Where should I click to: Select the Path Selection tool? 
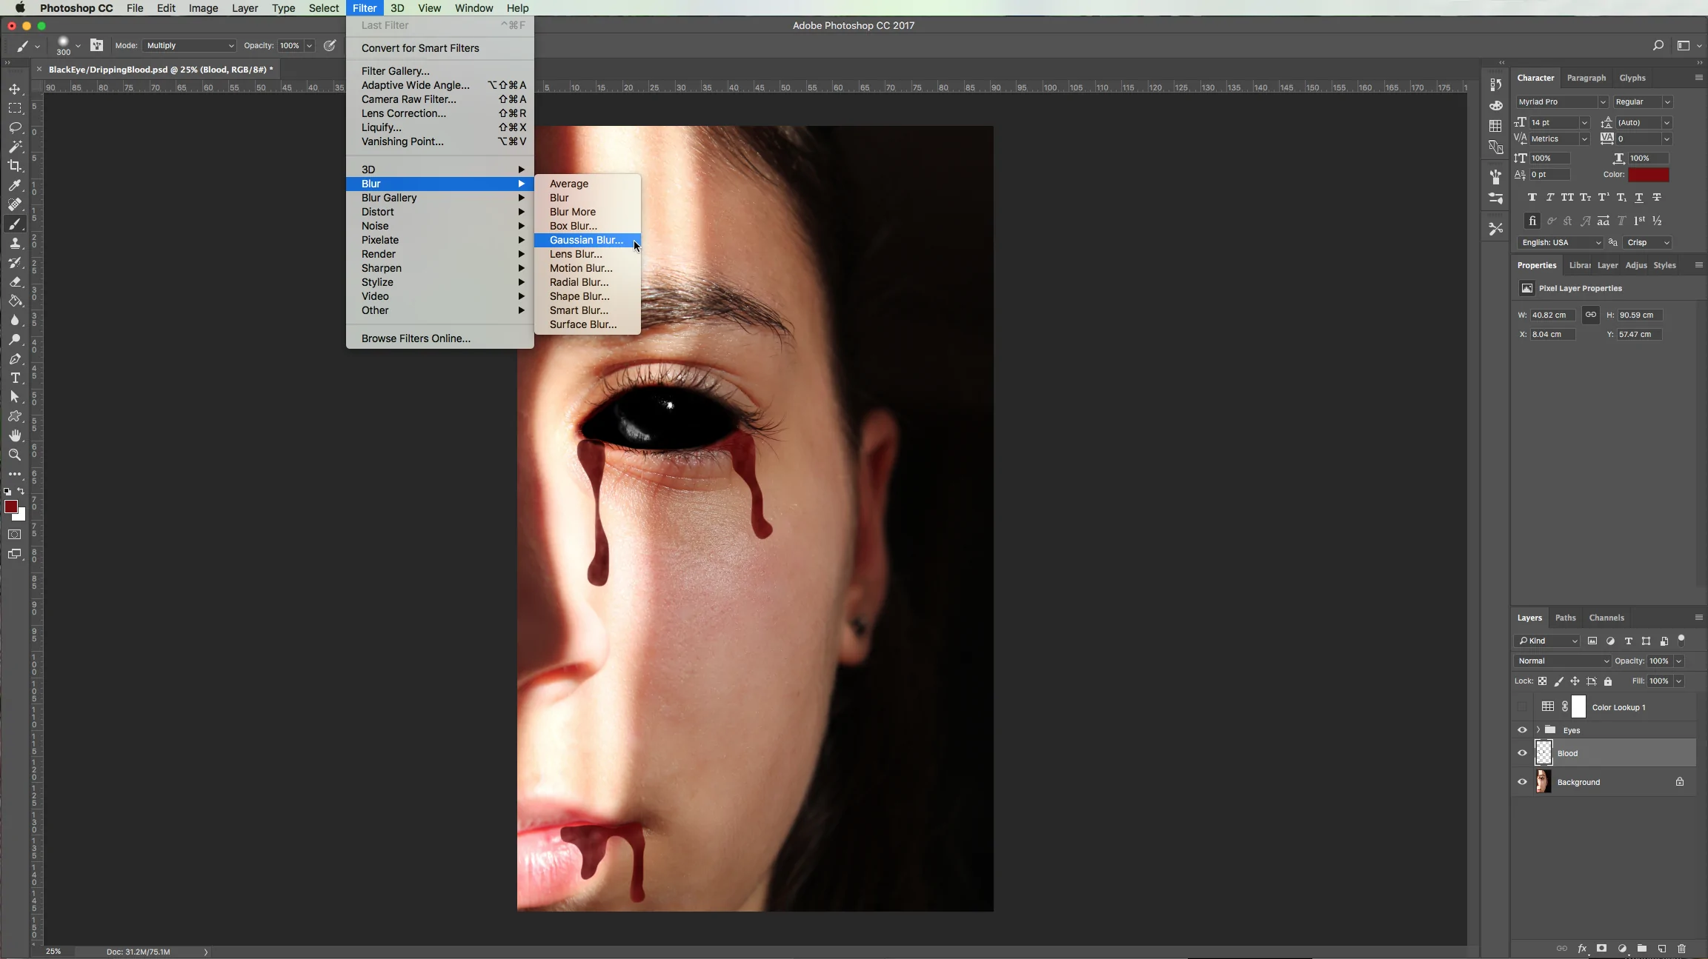click(15, 397)
